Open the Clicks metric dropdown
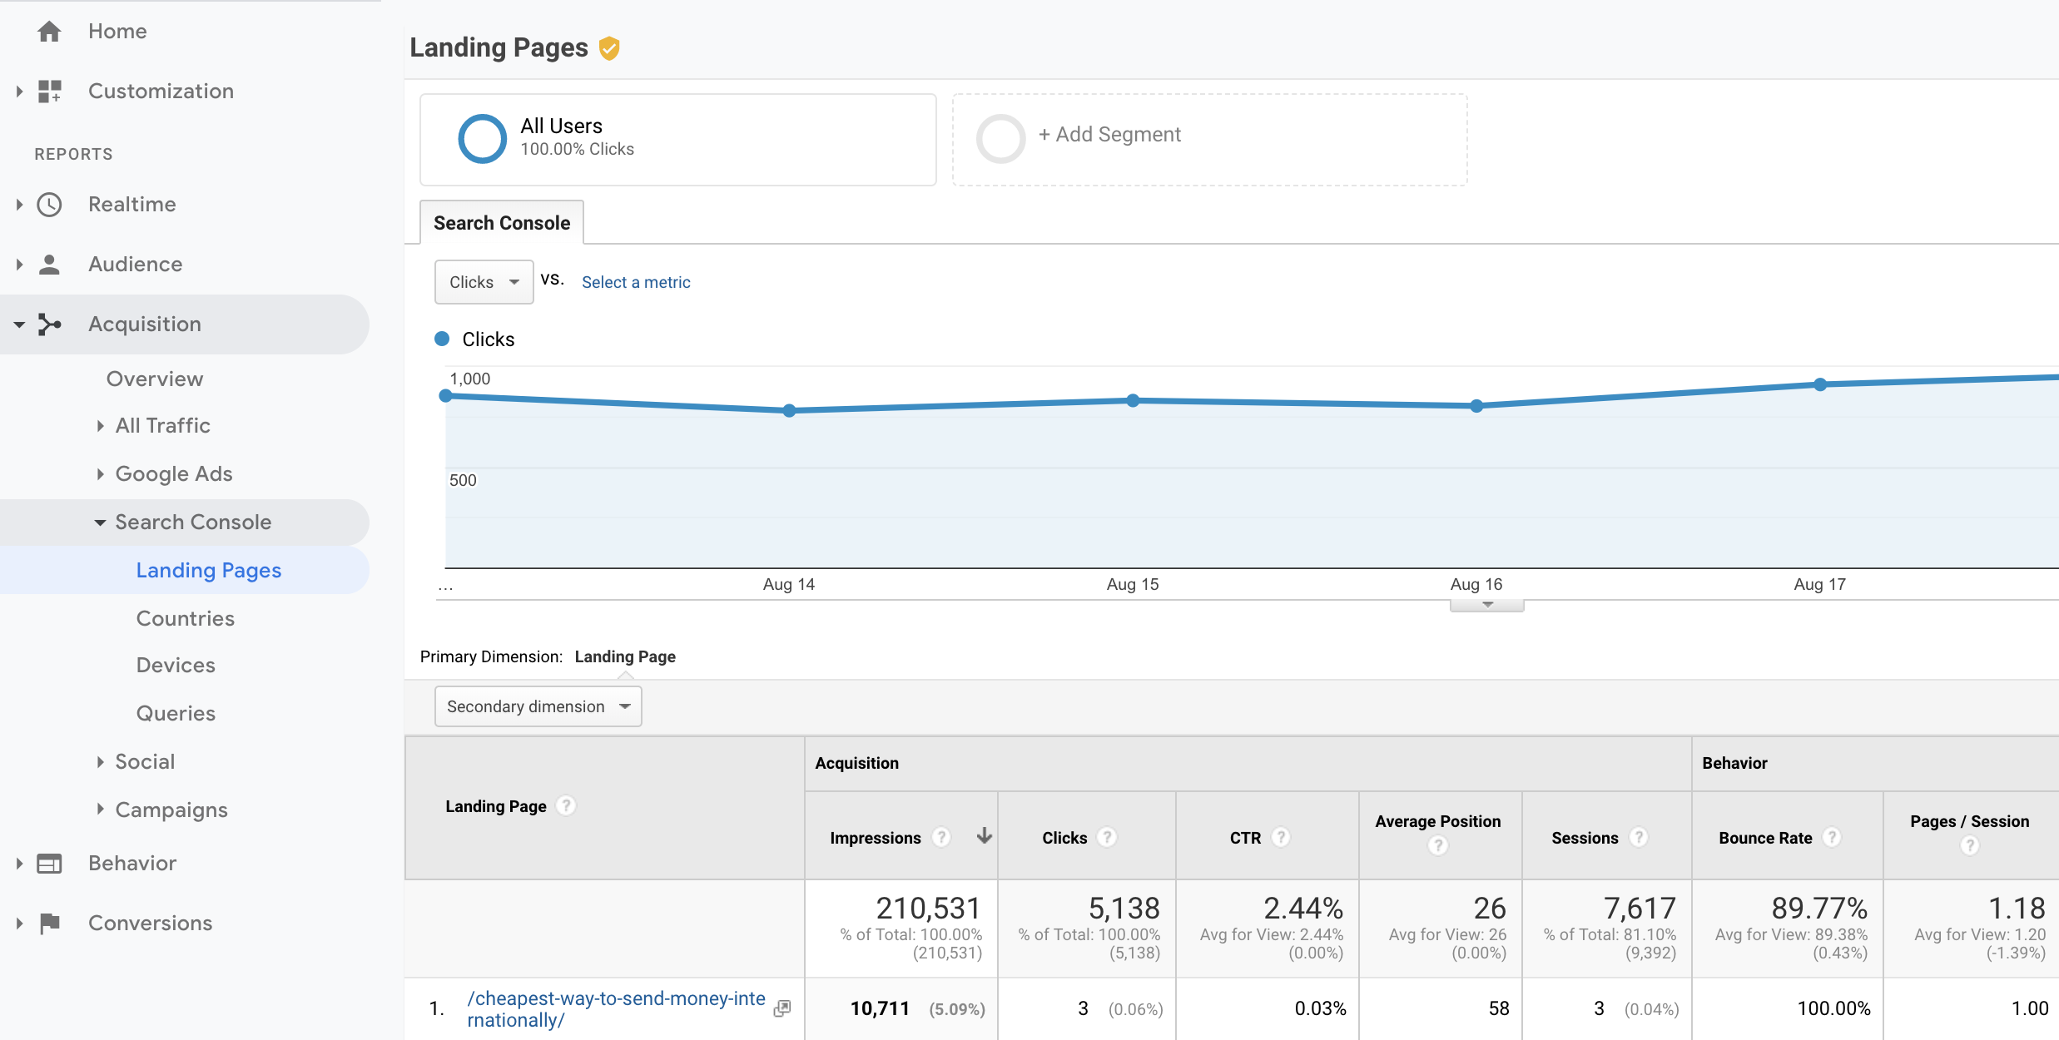 (484, 282)
